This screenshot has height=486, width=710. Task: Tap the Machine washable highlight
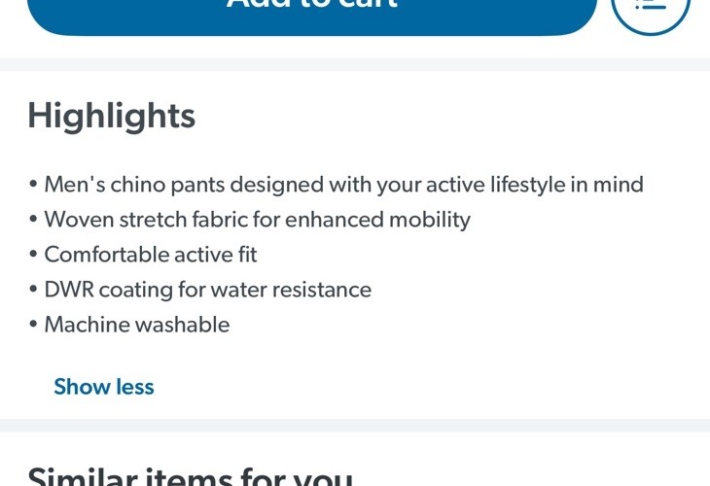[137, 325]
